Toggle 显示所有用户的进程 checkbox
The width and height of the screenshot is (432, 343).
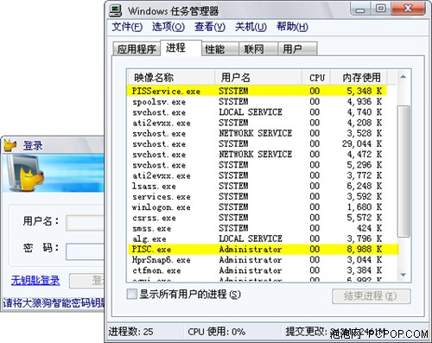tap(132, 294)
